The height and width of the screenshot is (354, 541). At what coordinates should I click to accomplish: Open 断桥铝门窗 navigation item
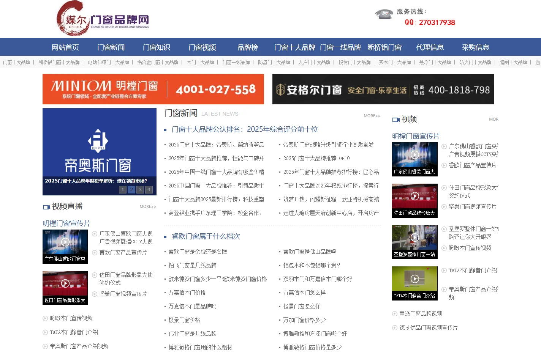(x=384, y=47)
